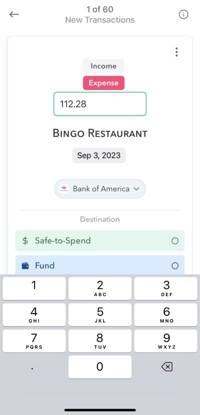The image size is (200, 415).
Task: Tap the wallet icon beside Fund
Action: [25, 265]
